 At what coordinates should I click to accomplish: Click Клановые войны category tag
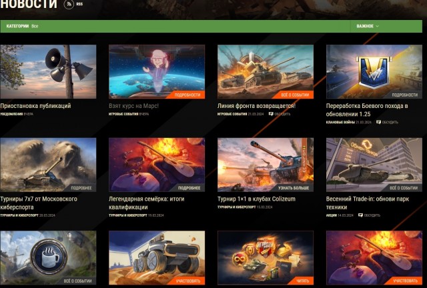point(340,123)
